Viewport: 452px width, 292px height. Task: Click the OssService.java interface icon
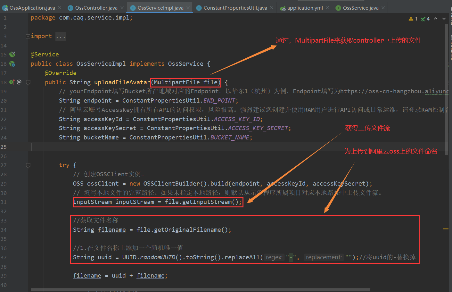(x=338, y=8)
